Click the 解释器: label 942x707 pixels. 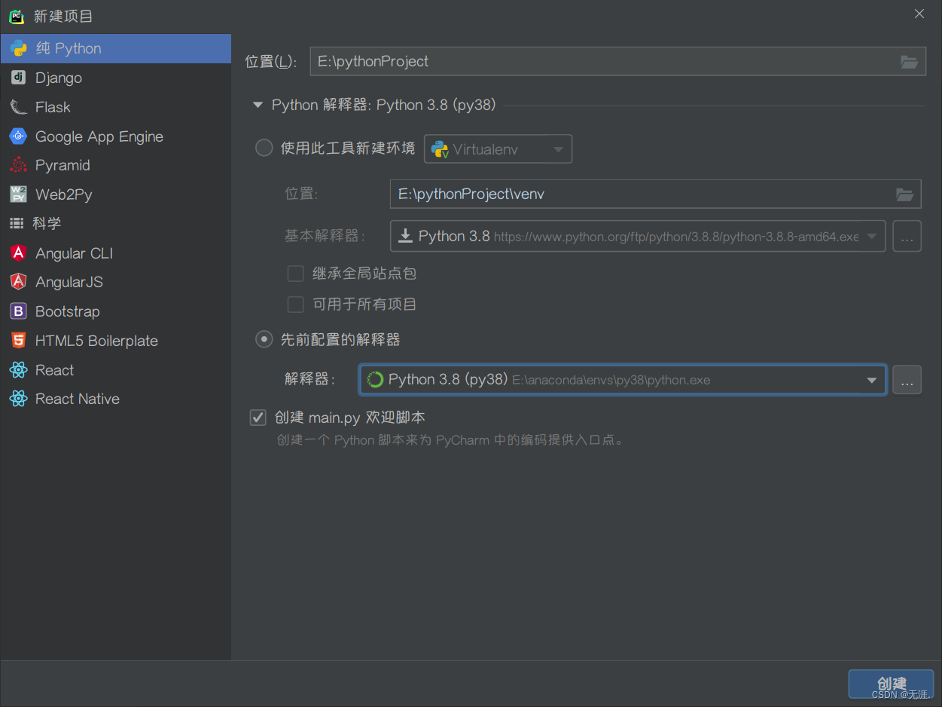click(309, 380)
